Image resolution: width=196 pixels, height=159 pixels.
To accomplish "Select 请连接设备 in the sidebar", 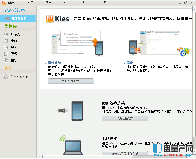I will 18,19.
